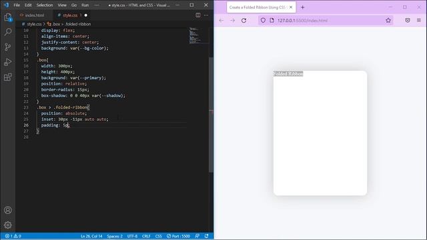Open a new browser tab
Image resolution: width=427 pixels, height=240 pixels.
point(302,7)
